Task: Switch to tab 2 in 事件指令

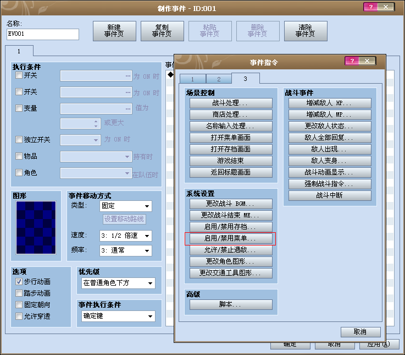Action: point(219,79)
